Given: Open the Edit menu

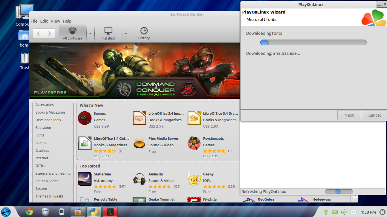Looking at the screenshot, I should click(x=44, y=21).
